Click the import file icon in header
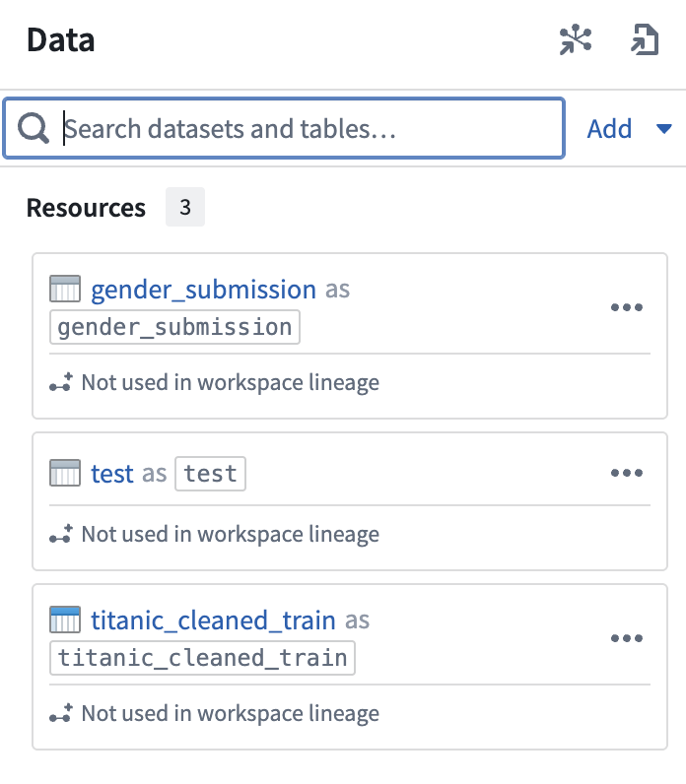Image resolution: width=686 pixels, height=784 pixels. pyautogui.click(x=645, y=39)
